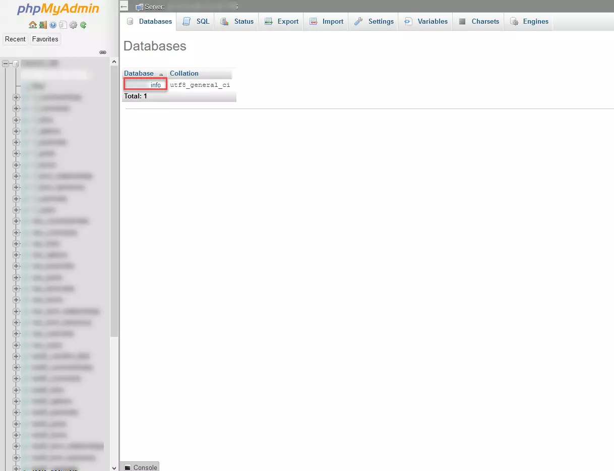Click the server icon in breadcrumb
The image size is (614, 471).
click(x=139, y=7)
